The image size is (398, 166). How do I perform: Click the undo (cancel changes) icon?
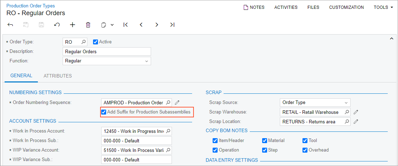coord(57,25)
